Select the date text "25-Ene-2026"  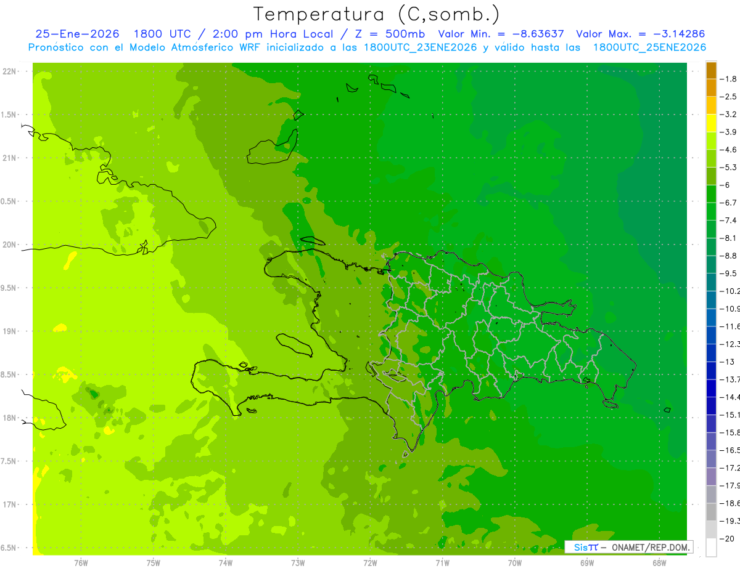tap(77, 34)
